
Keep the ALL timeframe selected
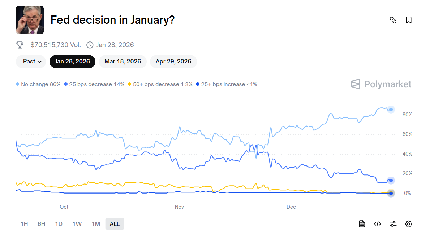pyautogui.click(x=115, y=223)
